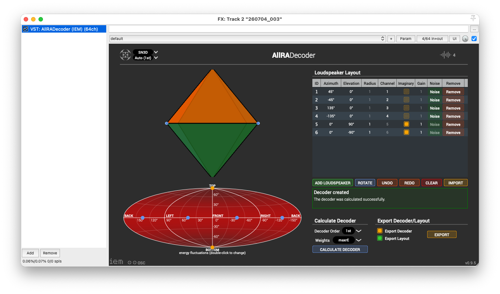Click the IMPORT button

click(456, 183)
